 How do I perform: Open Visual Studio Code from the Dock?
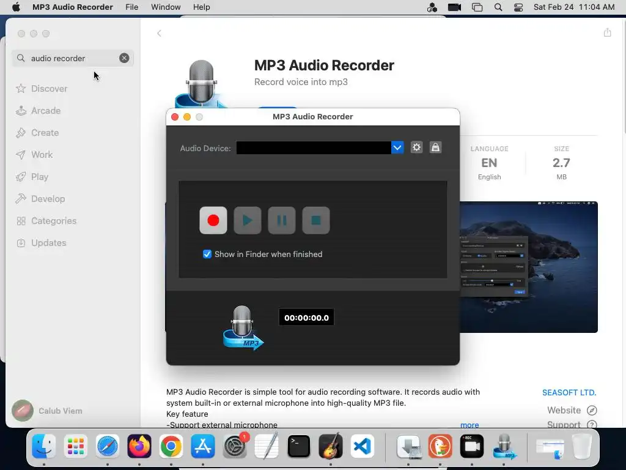(362, 446)
